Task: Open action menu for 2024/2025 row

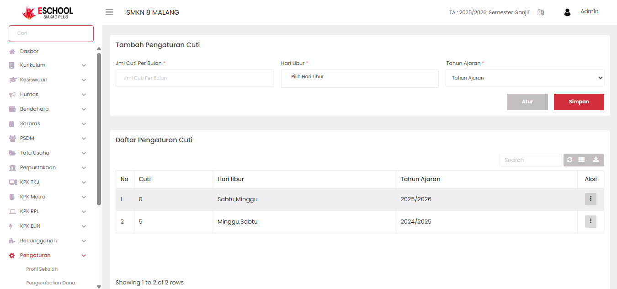Action: 590,221
